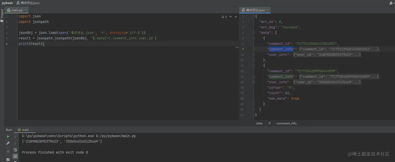Click the "err_msg" key in JSON
The image size is (395, 162).
point(268,27)
